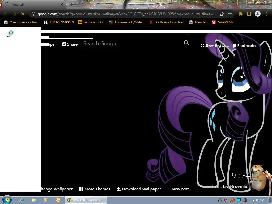Click the Show Desktop strip

[x=270, y=200]
